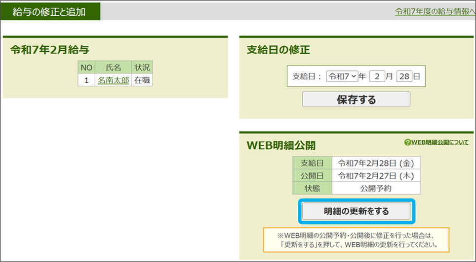The image size is (476, 262).
Task: Go to 令和7年度の給与情報へ link
Action: (x=435, y=11)
